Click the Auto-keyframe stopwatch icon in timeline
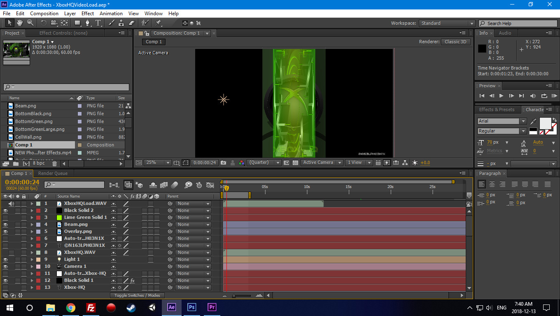This screenshot has width=560, height=316. 199,185
